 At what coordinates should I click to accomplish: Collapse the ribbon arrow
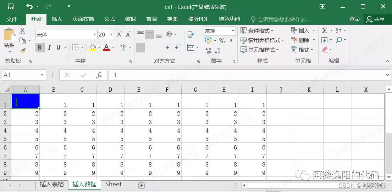click(387, 61)
